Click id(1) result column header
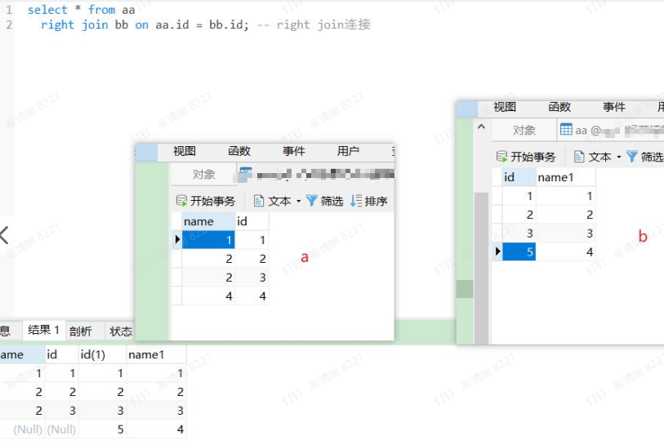 click(x=102, y=354)
